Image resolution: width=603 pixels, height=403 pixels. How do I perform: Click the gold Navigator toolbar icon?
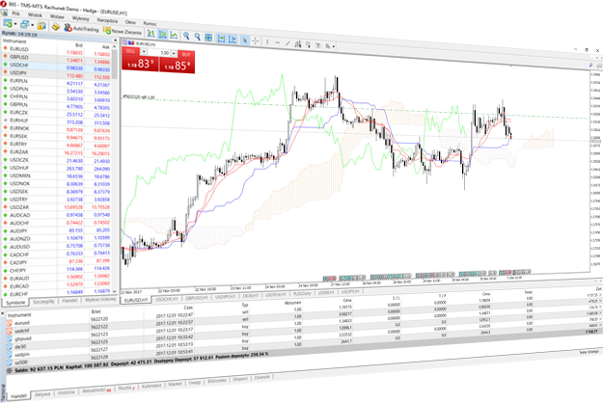[56, 27]
